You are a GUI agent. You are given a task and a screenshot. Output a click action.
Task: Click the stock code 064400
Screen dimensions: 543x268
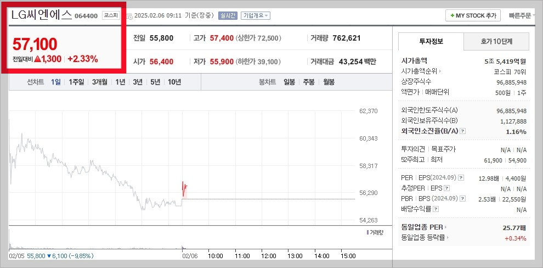(86, 16)
